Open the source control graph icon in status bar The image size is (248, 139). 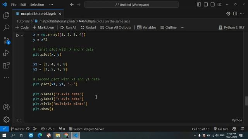tap(35, 129)
